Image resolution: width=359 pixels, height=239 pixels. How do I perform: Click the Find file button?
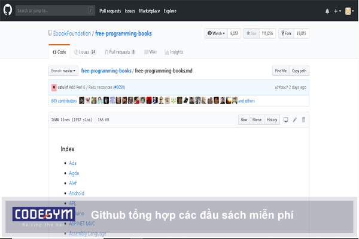[x=281, y=71]
